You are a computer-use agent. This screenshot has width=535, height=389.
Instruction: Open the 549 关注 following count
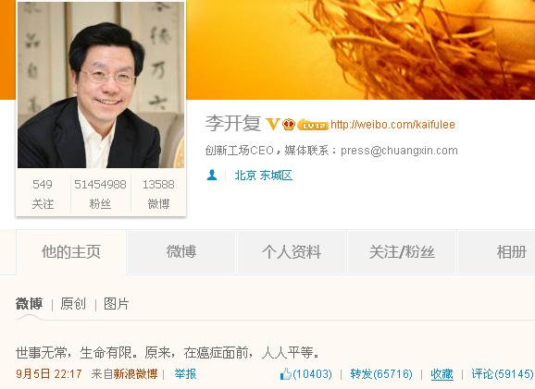click(x=43, y=194)
